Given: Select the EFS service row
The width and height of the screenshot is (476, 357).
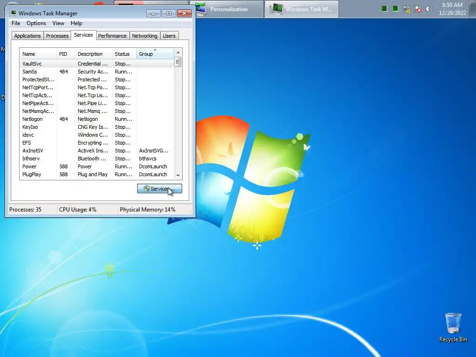Looking at the screenshot, I should pos(97,143).
